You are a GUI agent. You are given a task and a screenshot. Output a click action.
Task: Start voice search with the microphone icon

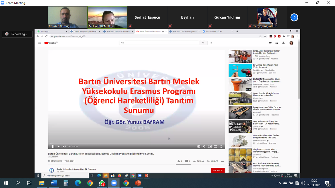click(211, 43)
